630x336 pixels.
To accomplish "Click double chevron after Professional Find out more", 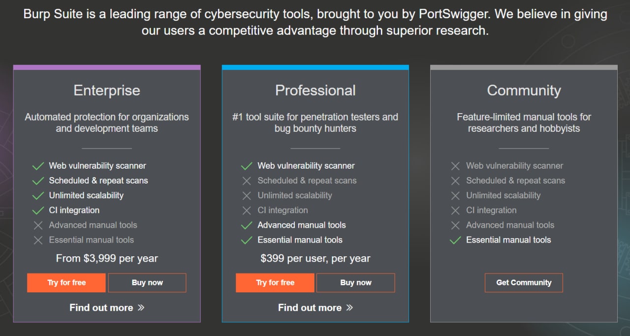I will pos(350,308).
